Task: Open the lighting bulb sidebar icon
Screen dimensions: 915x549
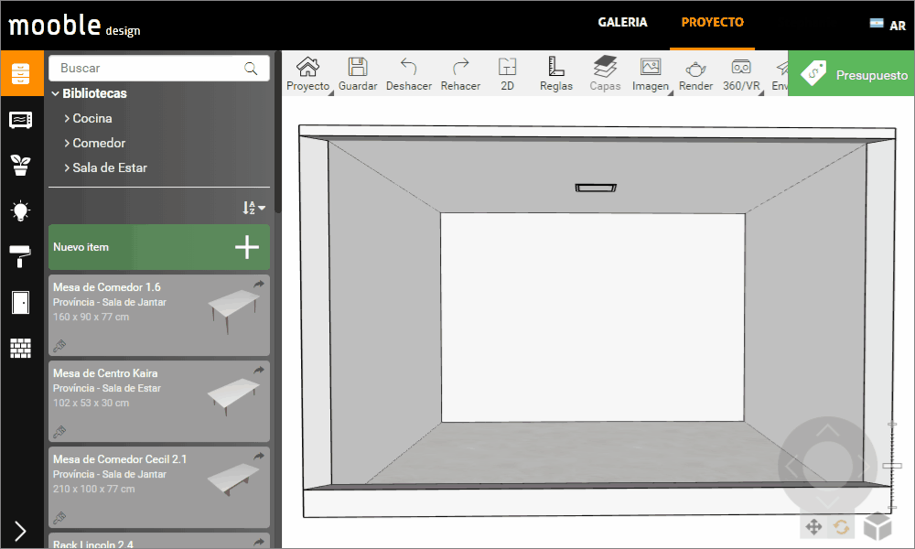Action: pyautogui.click(x=21, y=210)
